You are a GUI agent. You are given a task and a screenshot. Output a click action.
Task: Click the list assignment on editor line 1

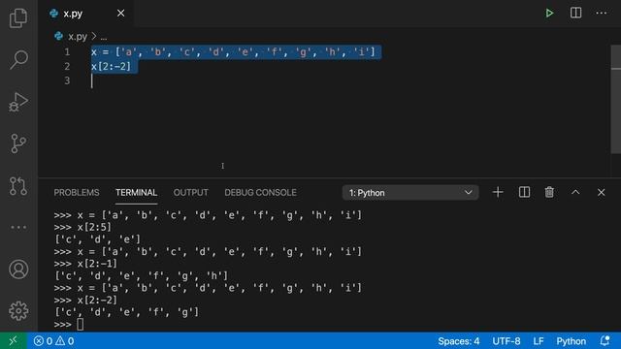tap(233, 51)
